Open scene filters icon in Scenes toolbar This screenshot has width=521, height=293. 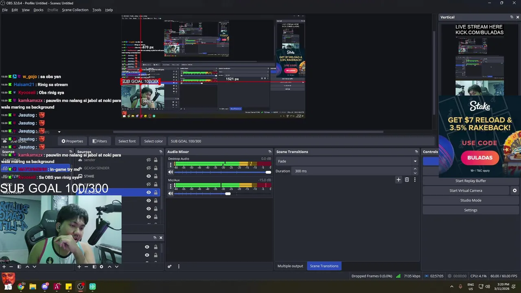click(19, 267)
